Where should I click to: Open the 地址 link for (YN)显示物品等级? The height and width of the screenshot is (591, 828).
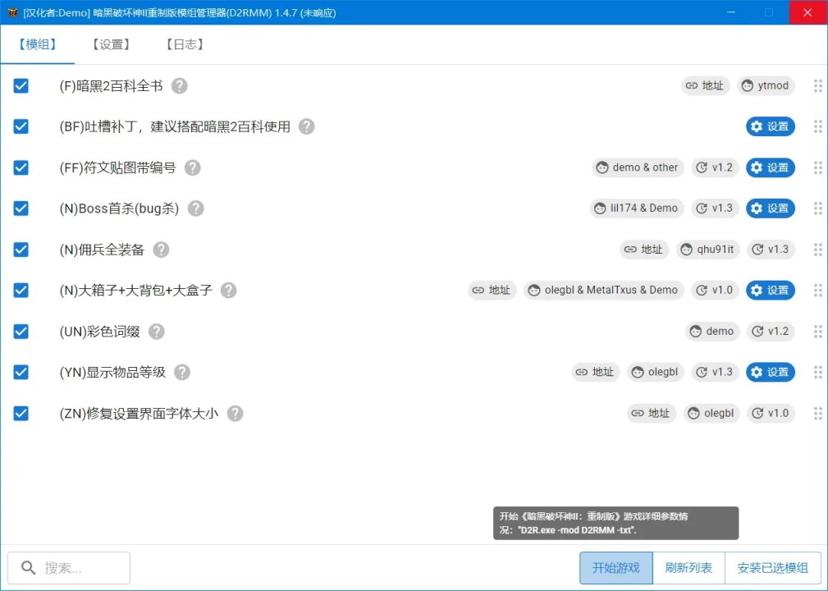[x=595, y=372]
